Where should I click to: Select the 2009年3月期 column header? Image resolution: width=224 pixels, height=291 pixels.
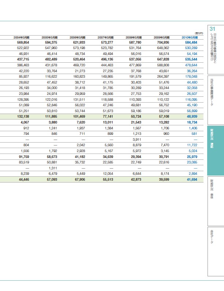click(x=161, y=37)
